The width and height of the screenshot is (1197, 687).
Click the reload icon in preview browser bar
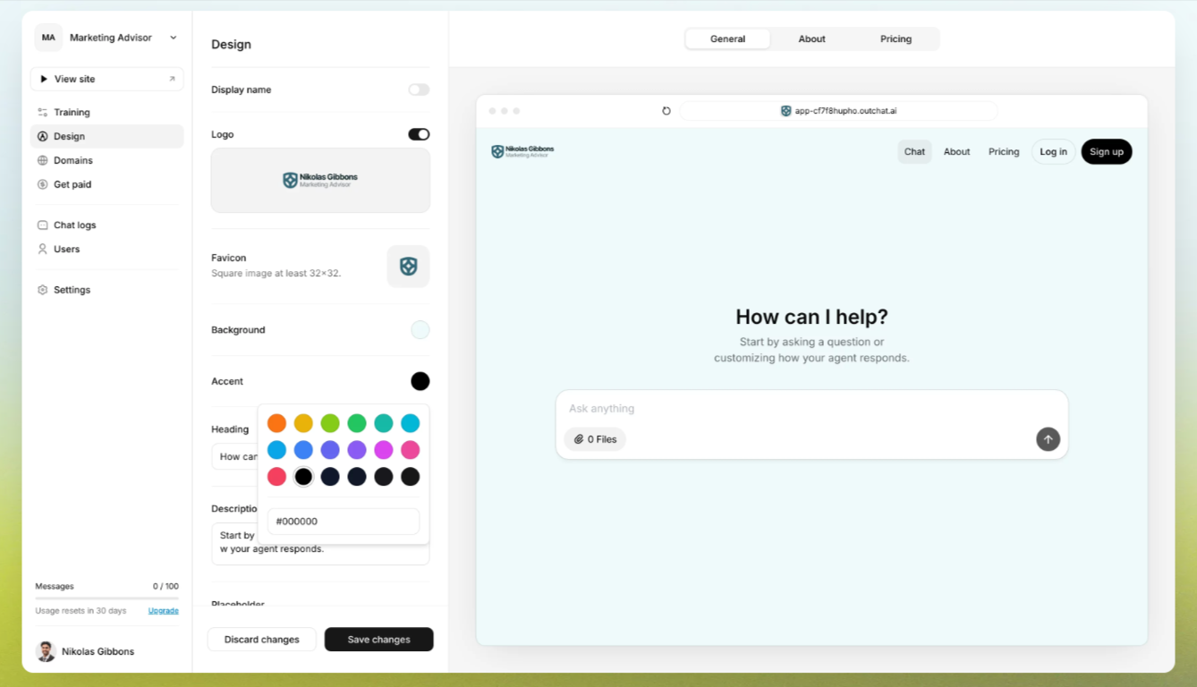tap(666, 111)
